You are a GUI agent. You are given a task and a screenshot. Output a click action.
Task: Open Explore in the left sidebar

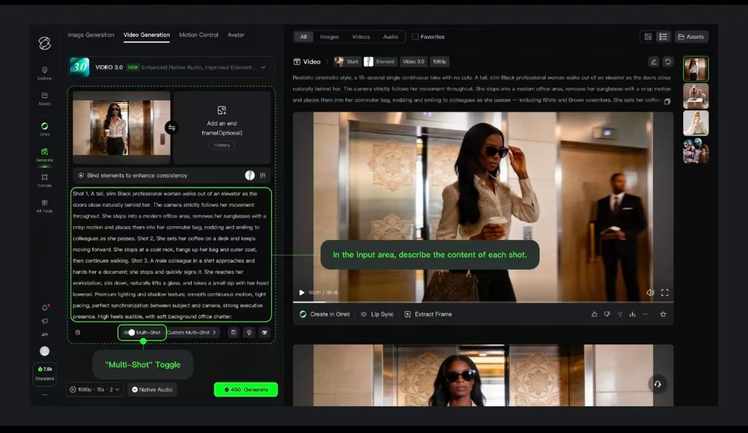[x=45, y=73]
